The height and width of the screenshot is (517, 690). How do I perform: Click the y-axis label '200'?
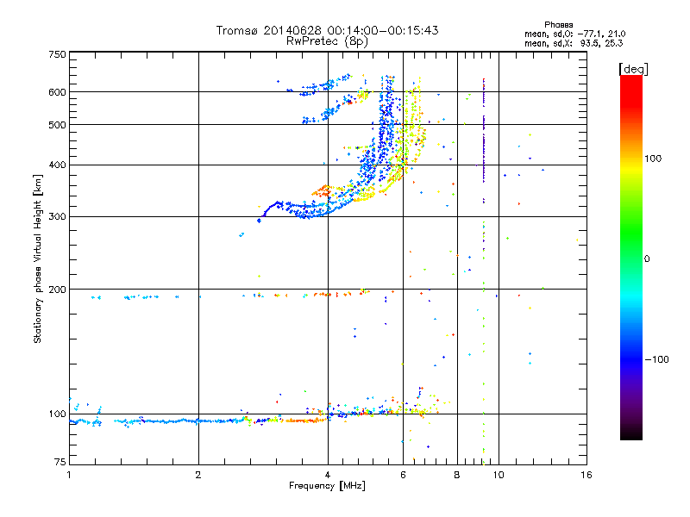[x=57, y=290]
